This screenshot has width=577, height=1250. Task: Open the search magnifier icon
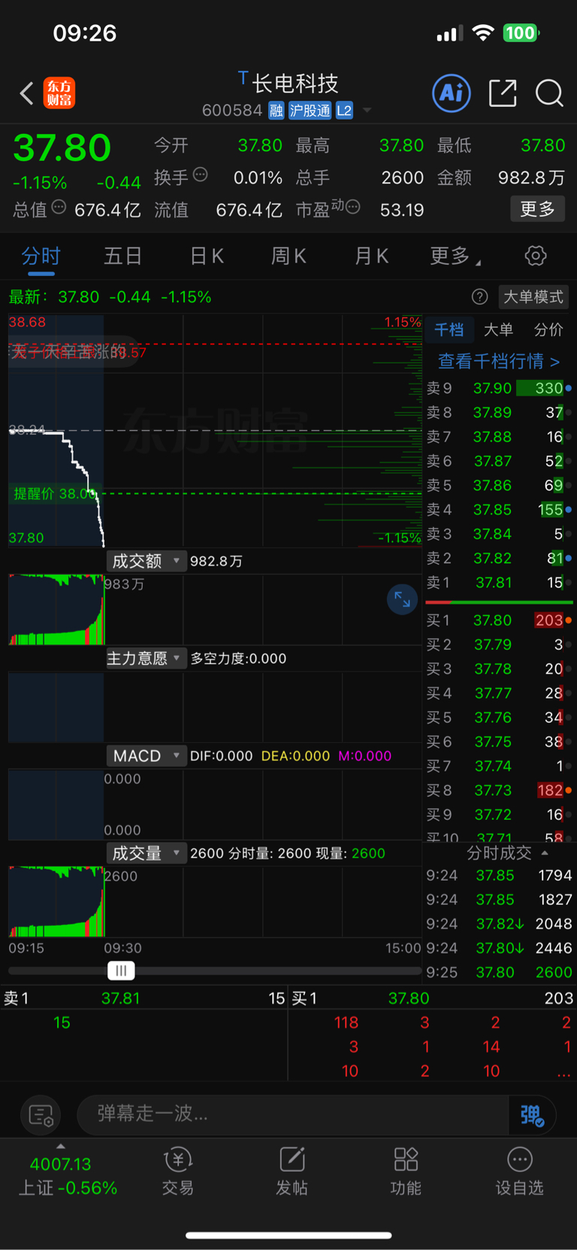[549, 93]
